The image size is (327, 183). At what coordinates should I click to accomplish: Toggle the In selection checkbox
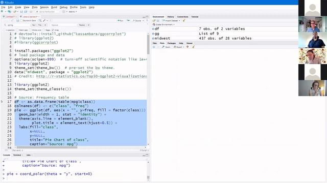click(x=5, y=30)
